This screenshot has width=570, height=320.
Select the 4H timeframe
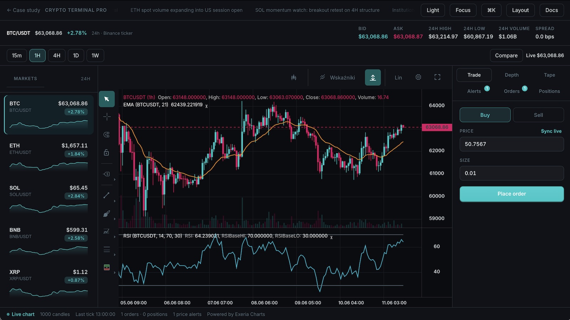57,55
